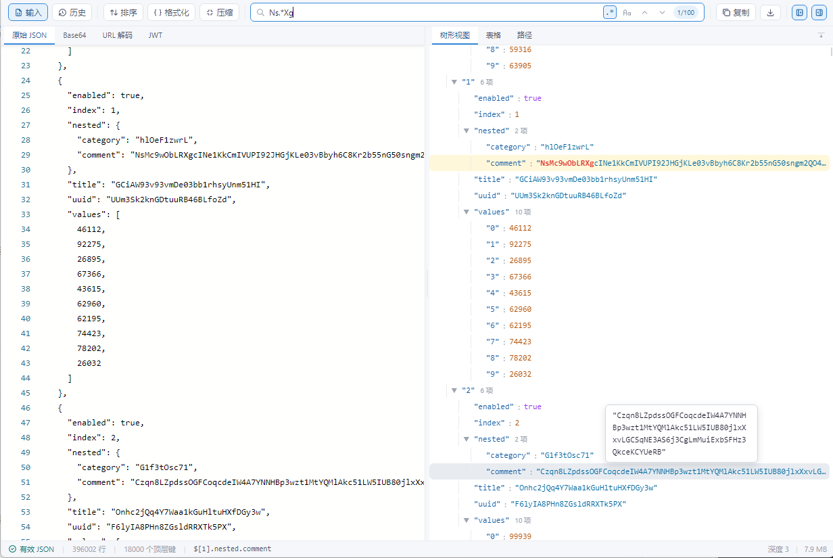Image resolution: width=833 pixels, height=558 pixels.
Task: Open the 历史 history panel
Action: (x=72, y=12)
